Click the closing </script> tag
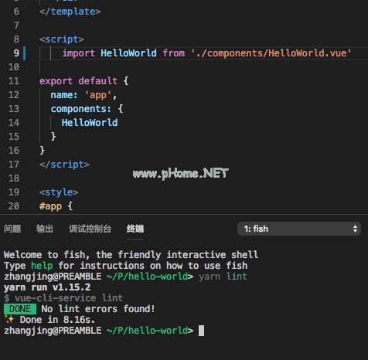The image size is (368, 360). tap(64, 165)
